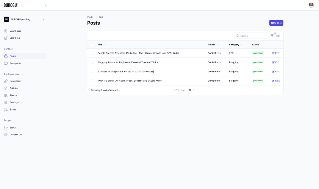Click the search magnifier icon

tap(237, 36)
